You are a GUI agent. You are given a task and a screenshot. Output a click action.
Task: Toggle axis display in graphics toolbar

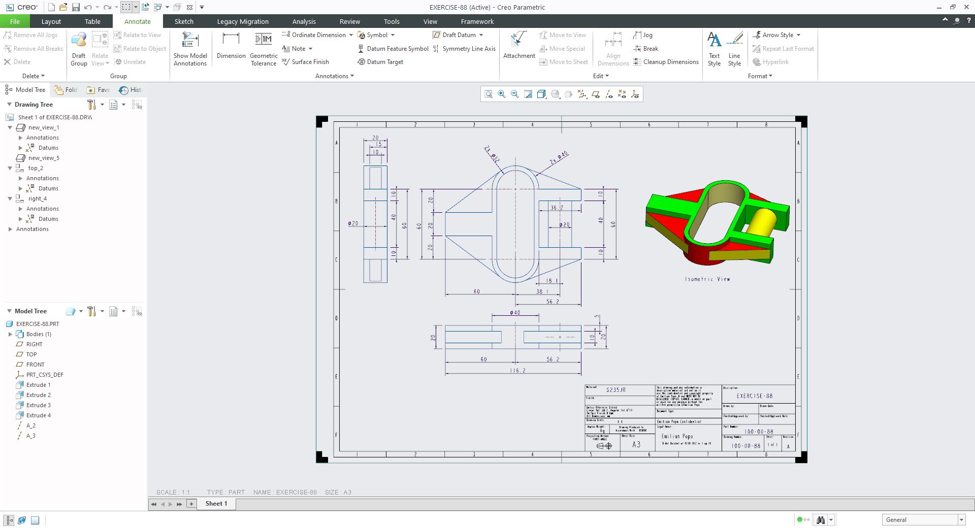[x=608, y=94]
